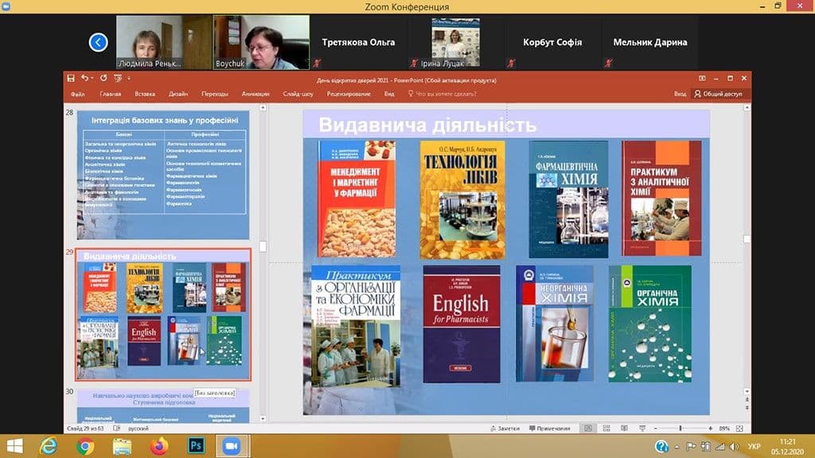Viewport: 815px width, 458px height.
Task: Switch to the Главная ribbon tab
Action: (x=110, y=94)
